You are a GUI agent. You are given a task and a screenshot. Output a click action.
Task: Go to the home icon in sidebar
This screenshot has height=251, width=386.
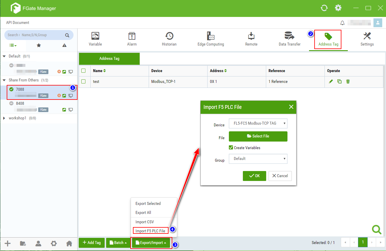69,243
